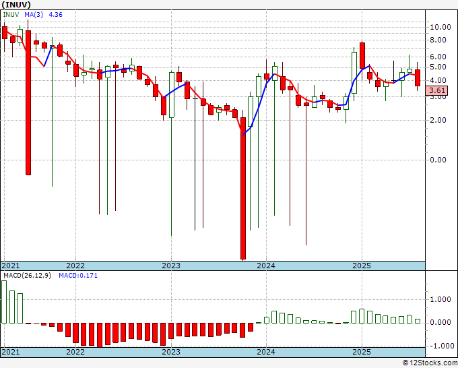Click the 0.000 MACD axis label

coord(440,322)
